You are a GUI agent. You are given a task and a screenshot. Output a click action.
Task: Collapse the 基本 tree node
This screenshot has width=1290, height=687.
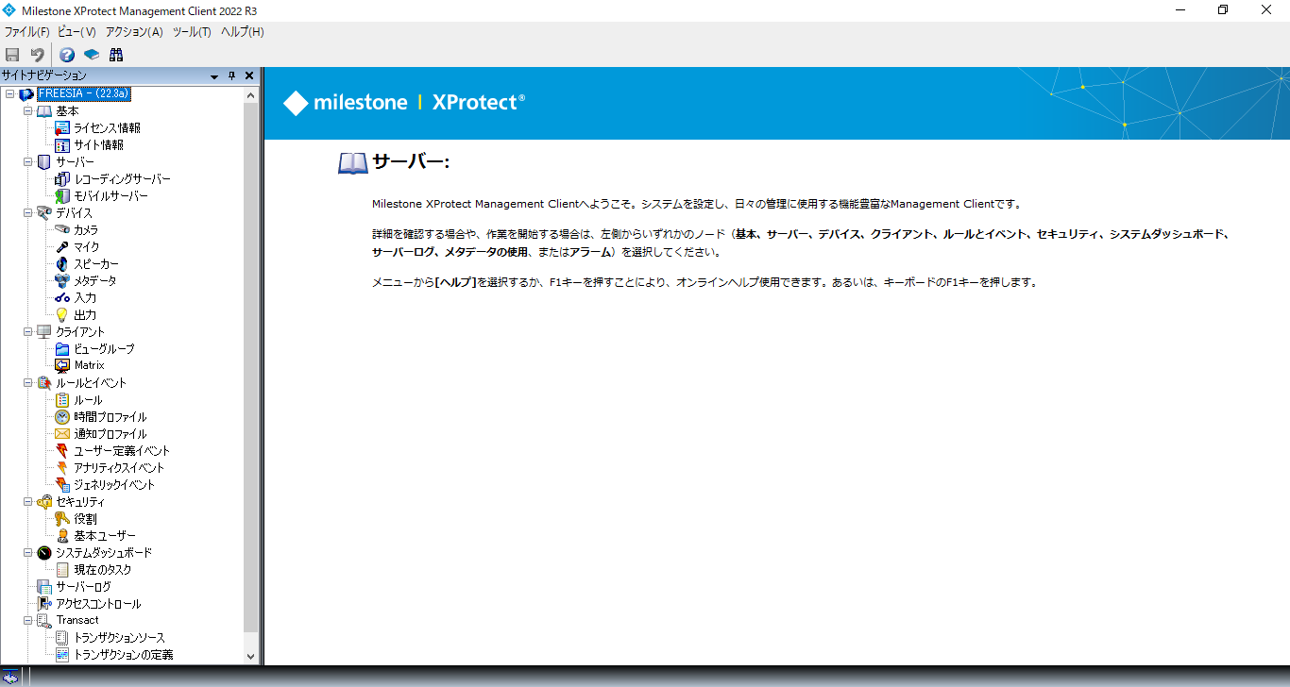tap(28, 111)
